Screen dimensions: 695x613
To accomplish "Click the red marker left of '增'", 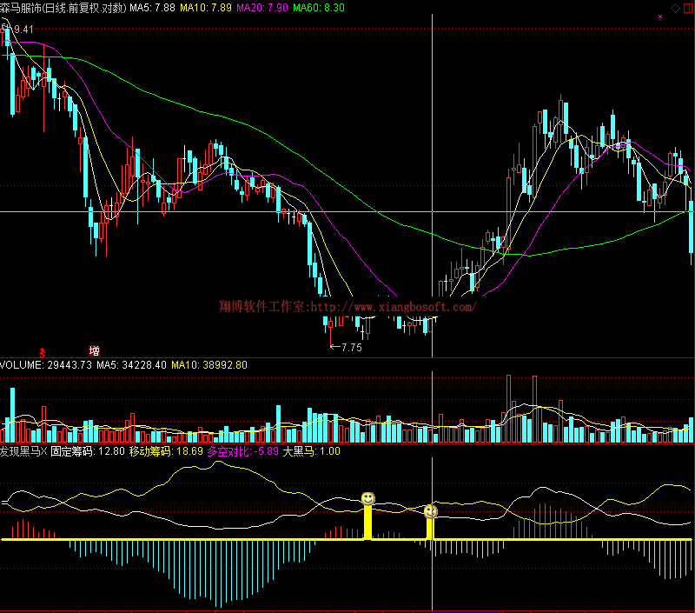I will [42, 352].
